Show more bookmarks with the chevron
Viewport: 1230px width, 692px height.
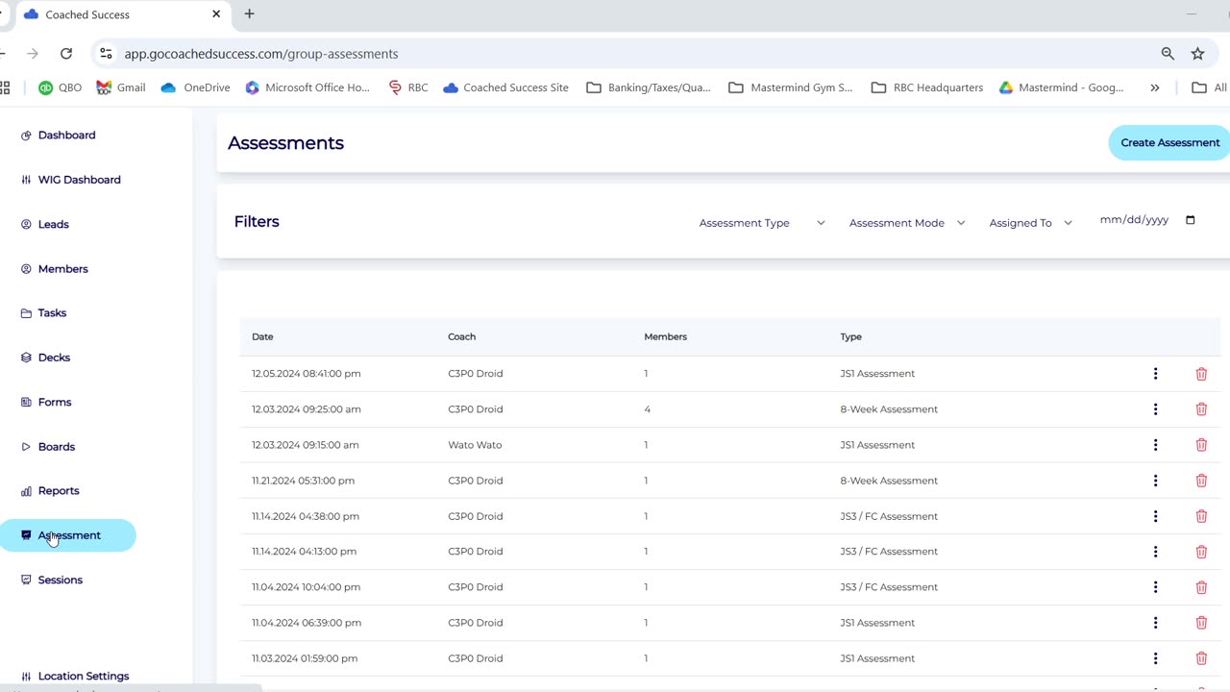click(1154, 87)
